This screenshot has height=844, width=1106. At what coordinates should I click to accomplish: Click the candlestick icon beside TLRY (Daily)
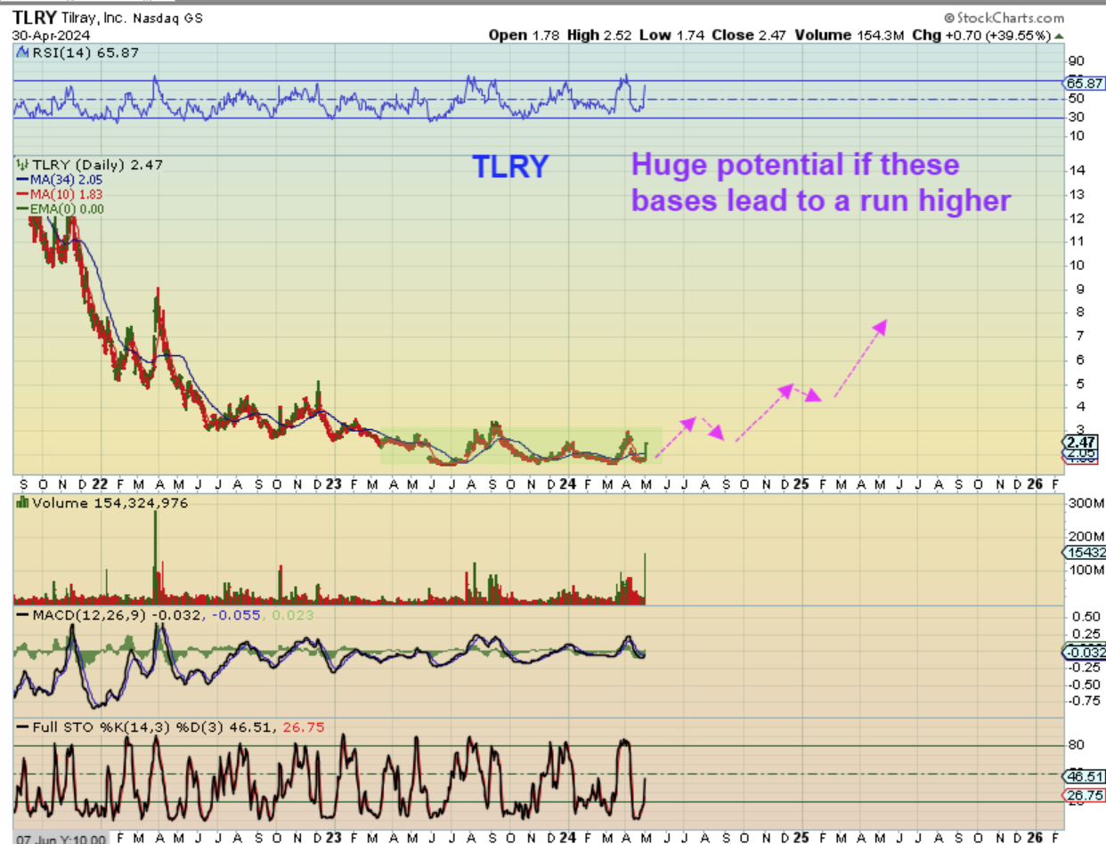pos(22,165)
